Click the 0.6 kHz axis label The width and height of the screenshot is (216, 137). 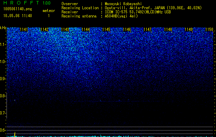(3, 130)
